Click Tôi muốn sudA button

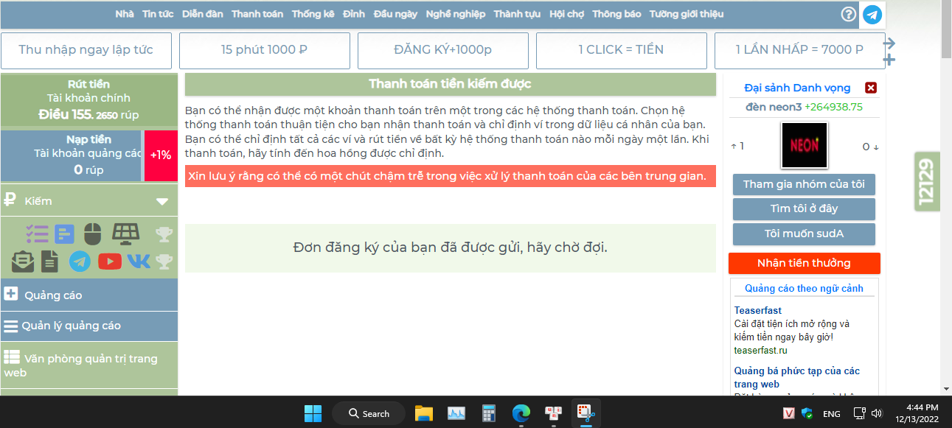pos(804,234)
